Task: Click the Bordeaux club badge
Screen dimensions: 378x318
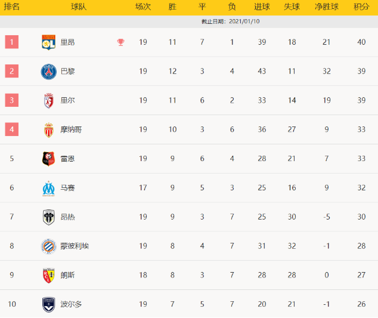Action: [x=48, y=304]
